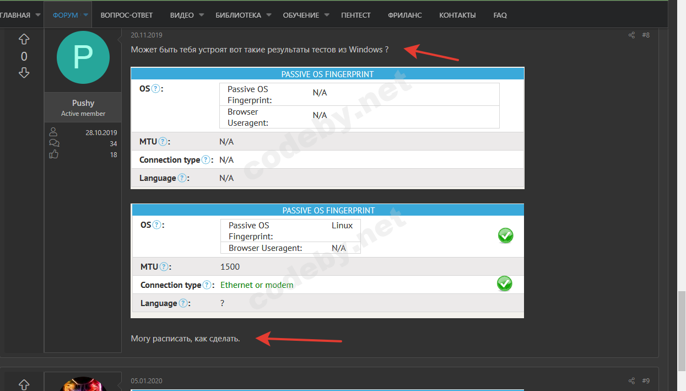
Task: Downvote Pushy's post #8
Action: pos(24,73)
